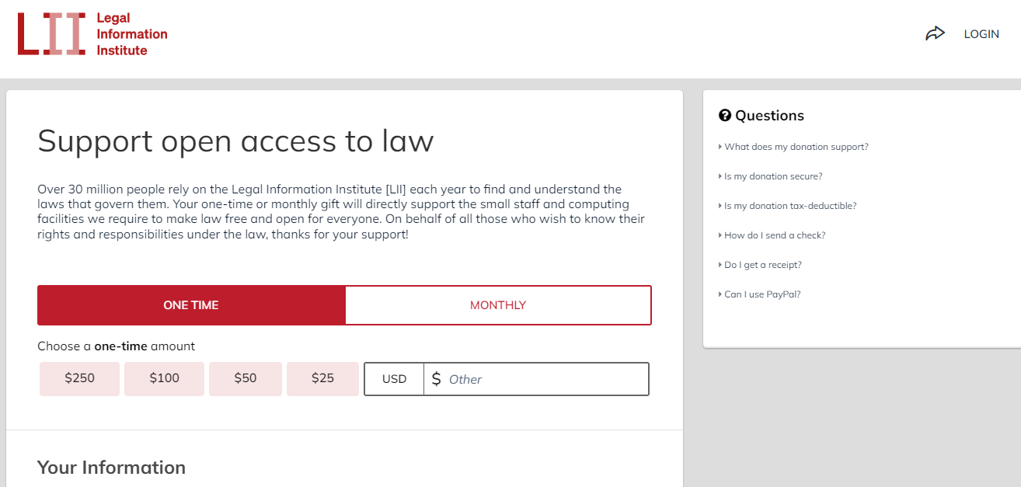Expand "Is my donation tax-deductible?" question
The width and height of the screenshot is (1021, 487).
[787, 206]
